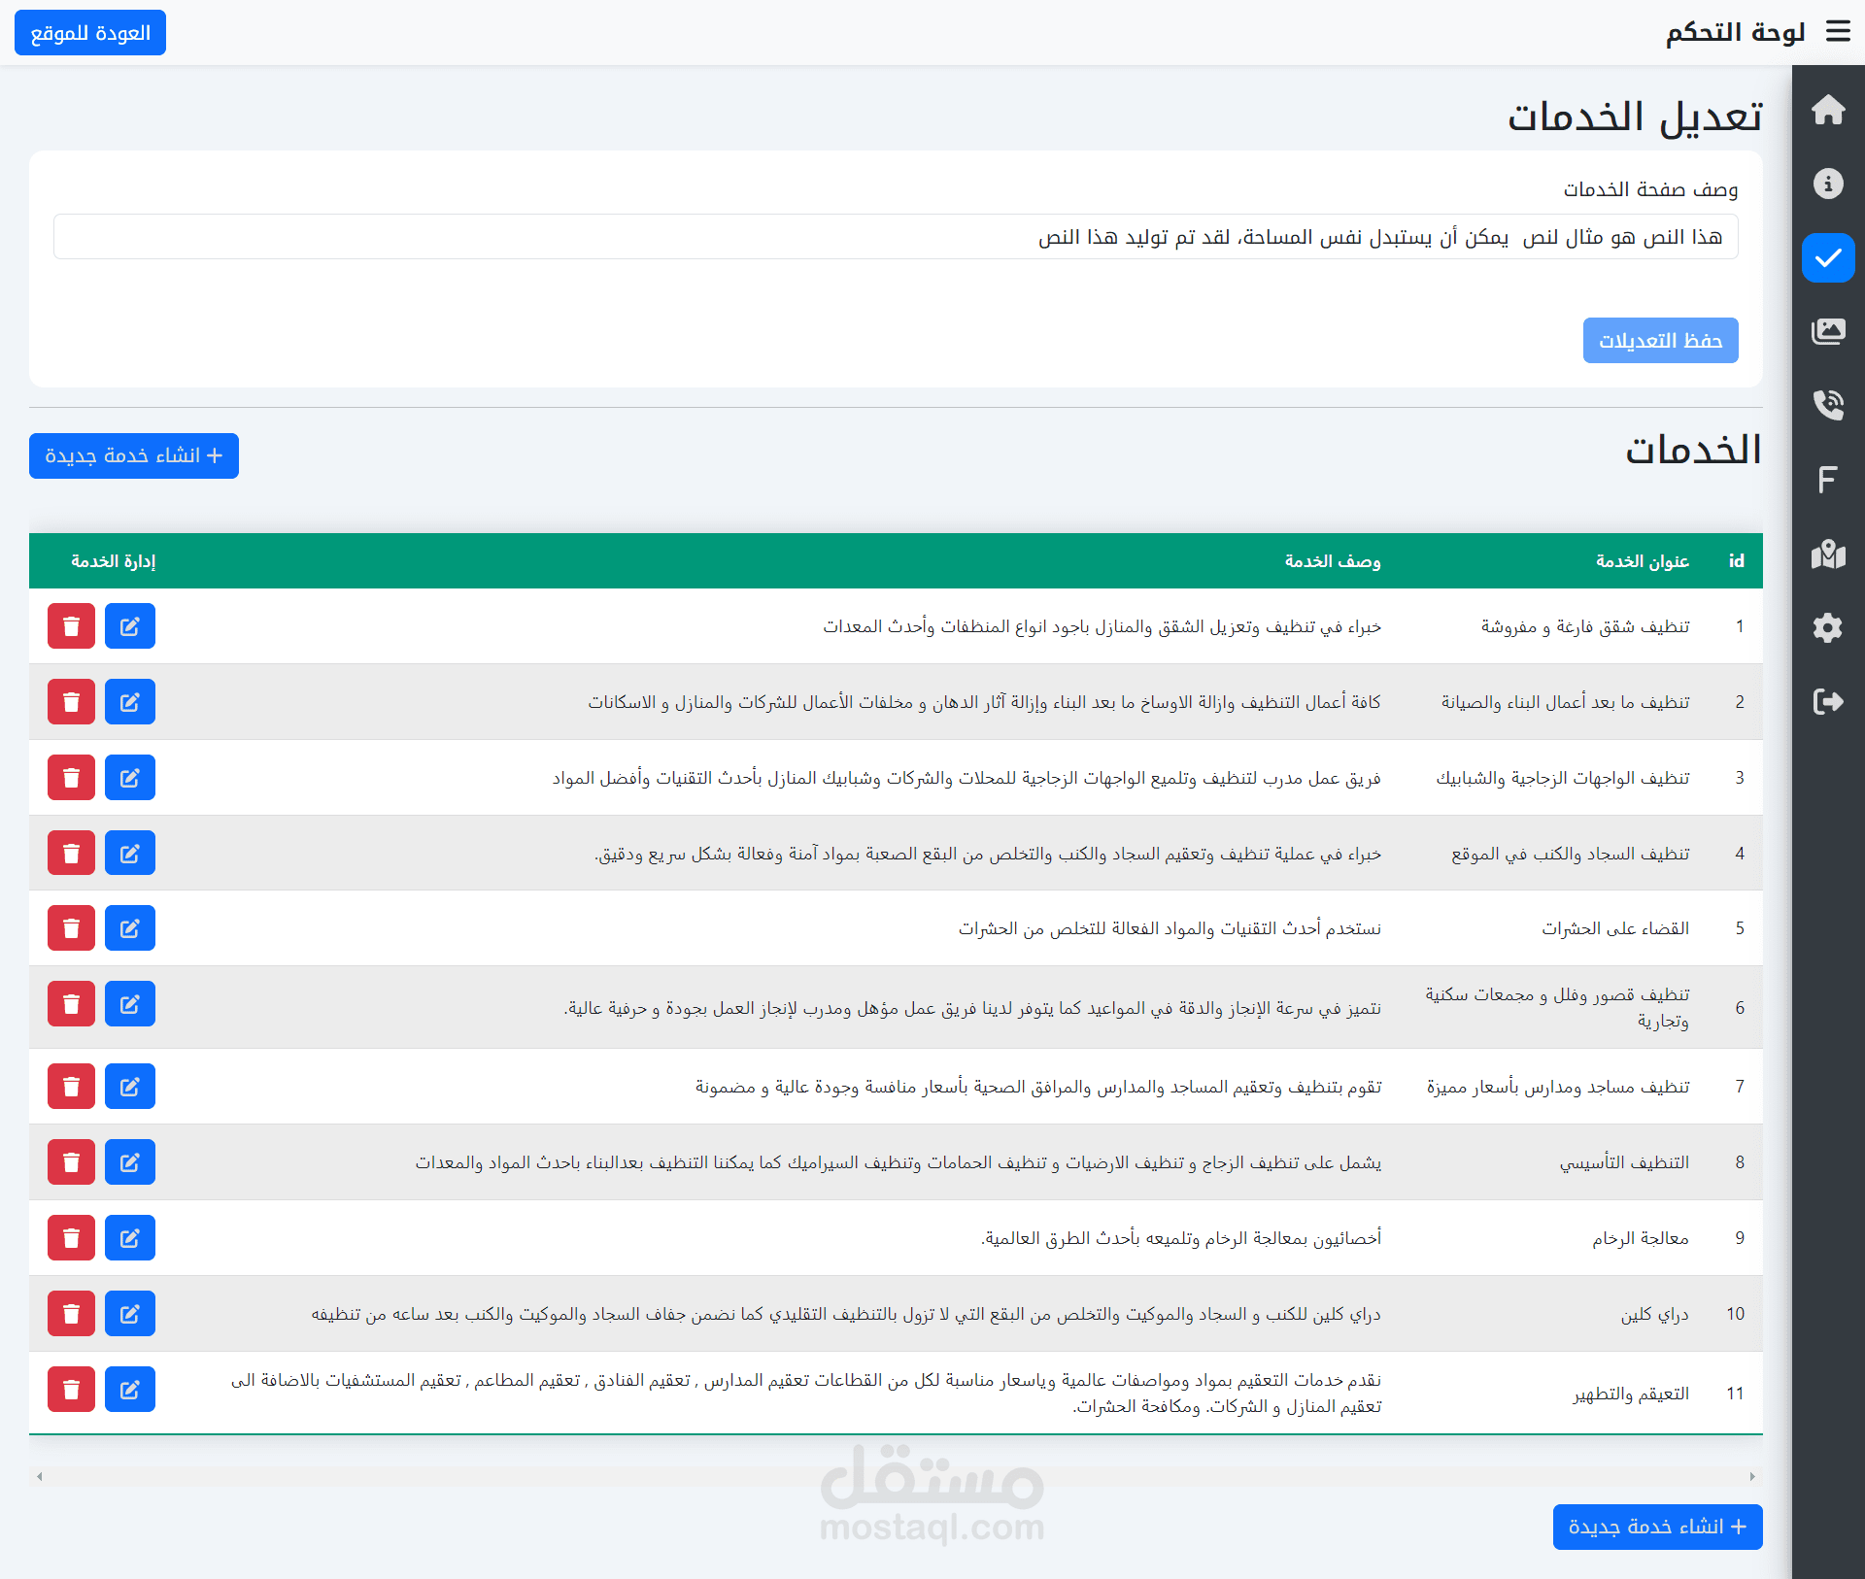The height and width of the screenshot is (1579, 1865).
Task: Click the horizontal scrollbar right arrow
Action: pyautogui.click(x=1751, y=1477)
